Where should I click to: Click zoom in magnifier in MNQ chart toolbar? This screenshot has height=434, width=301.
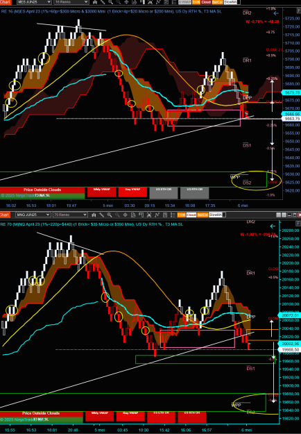tap(110, 215)
